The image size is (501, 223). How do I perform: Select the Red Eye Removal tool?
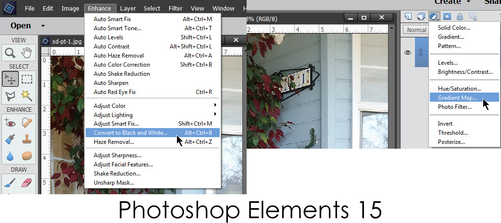[10, 122]
